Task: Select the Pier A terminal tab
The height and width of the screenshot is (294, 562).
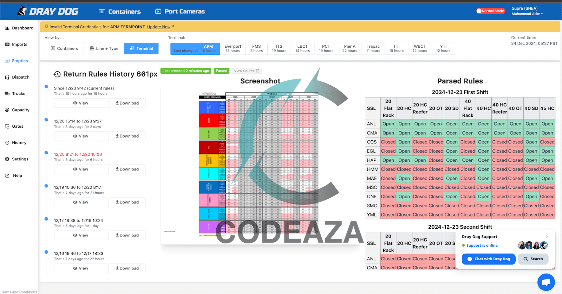Action: tap(350, 48)
